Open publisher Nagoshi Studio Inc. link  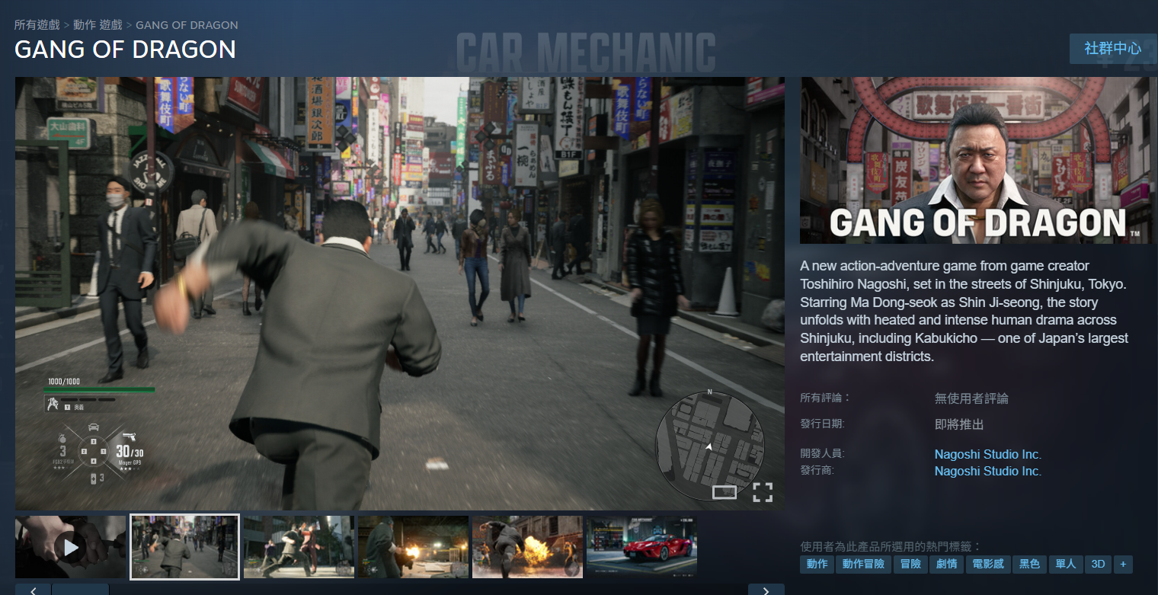pyautogui.click(x=987, y=471)
